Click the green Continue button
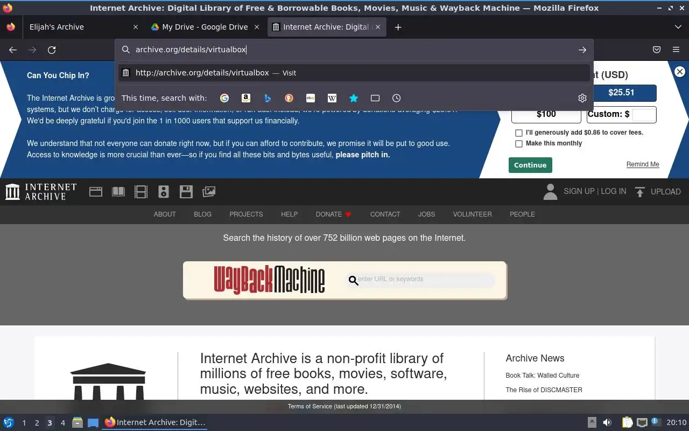689x431 pixels. (530, 165)
